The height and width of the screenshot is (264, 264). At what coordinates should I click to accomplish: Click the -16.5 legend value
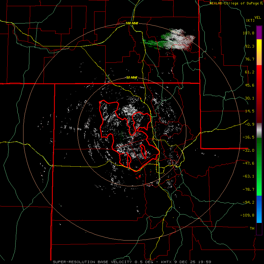point(248,137)
